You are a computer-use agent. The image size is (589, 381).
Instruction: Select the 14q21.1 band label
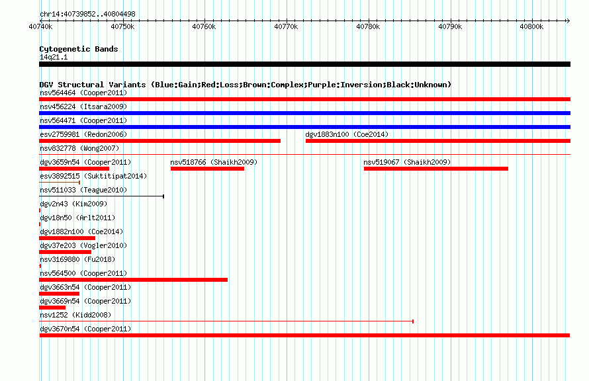click(54, 57)
